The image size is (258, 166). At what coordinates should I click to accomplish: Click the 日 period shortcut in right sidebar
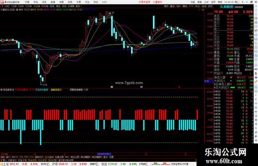tap(256, 116)
